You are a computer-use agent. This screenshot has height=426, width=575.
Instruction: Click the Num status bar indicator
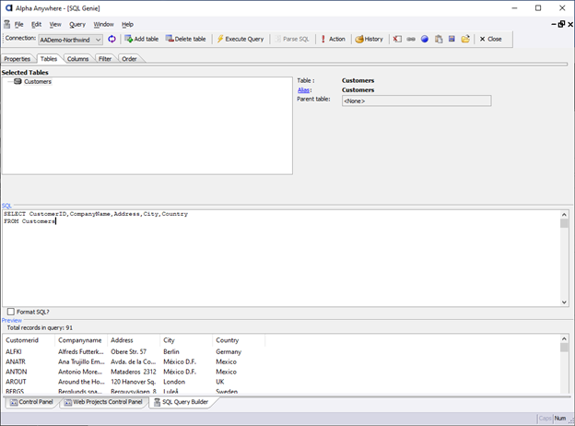(x=560, y=419)
